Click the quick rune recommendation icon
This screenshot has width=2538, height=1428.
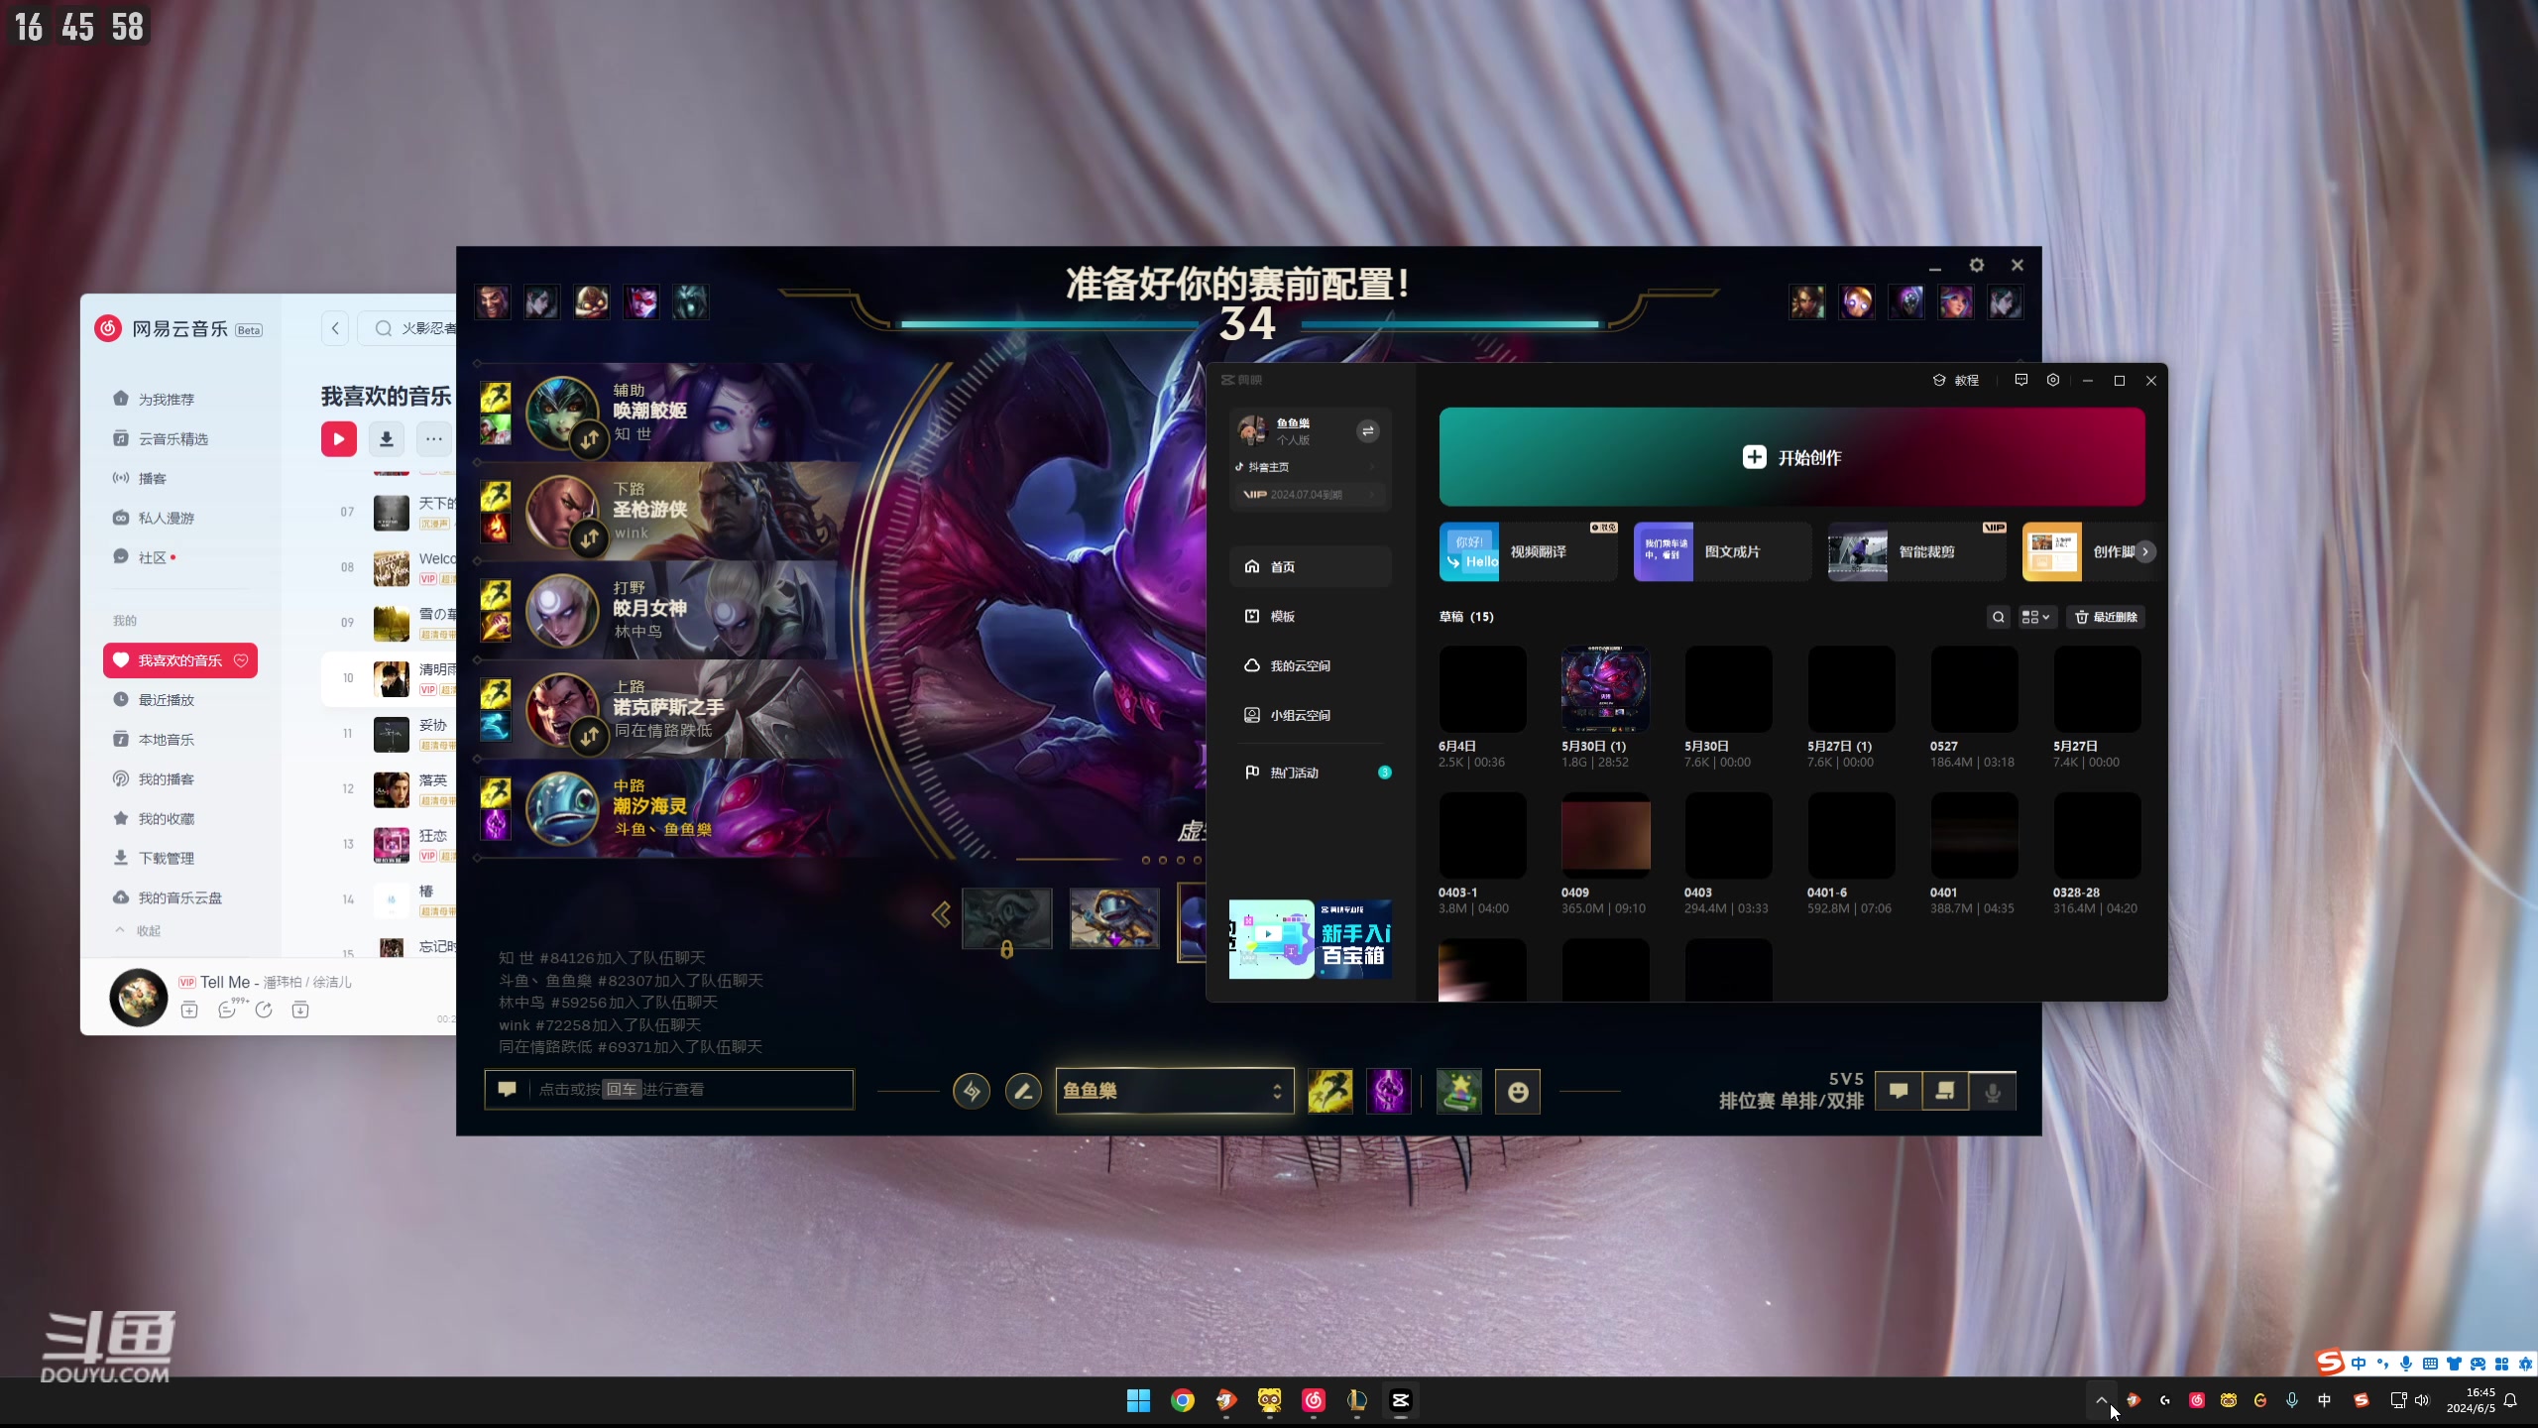pyautogui.click(x=972, y=1092)
